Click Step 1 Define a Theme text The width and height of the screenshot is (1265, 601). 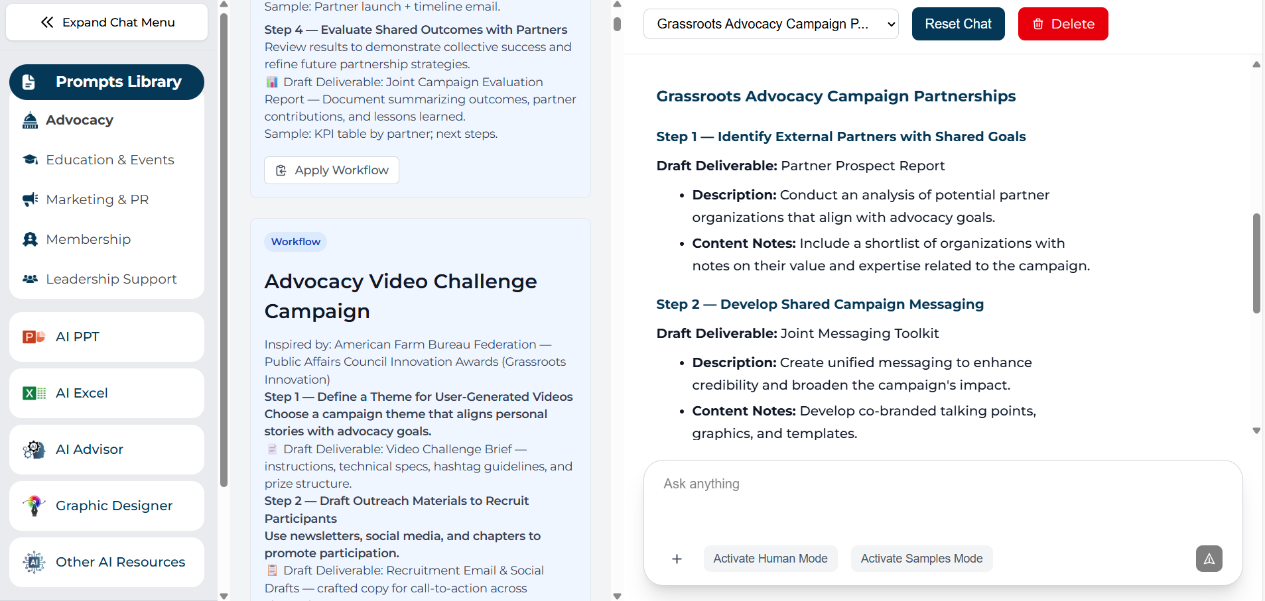(419, 397)
